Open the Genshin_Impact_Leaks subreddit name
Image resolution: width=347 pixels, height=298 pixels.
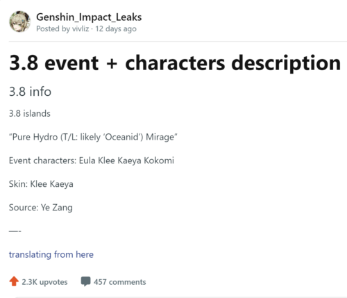(x=89, y=17)
